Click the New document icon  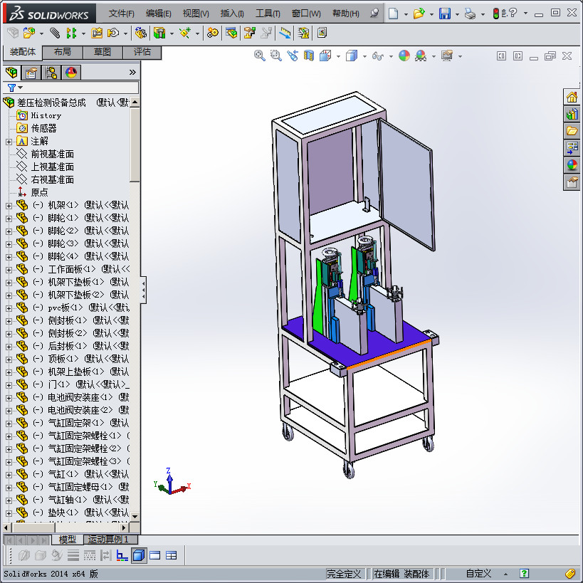point(393,14)
